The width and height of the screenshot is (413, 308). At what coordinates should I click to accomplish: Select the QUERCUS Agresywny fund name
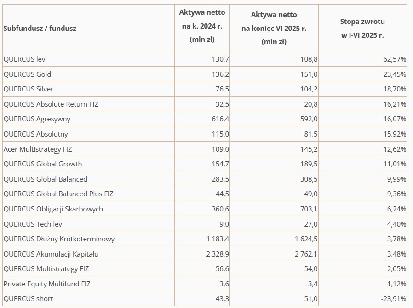[x=37, y=119]
